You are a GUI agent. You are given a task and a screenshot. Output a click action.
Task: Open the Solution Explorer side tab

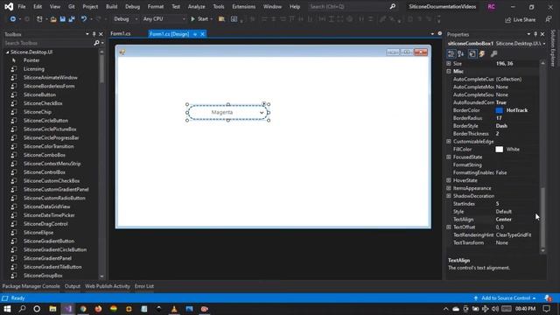coord(553,48)
